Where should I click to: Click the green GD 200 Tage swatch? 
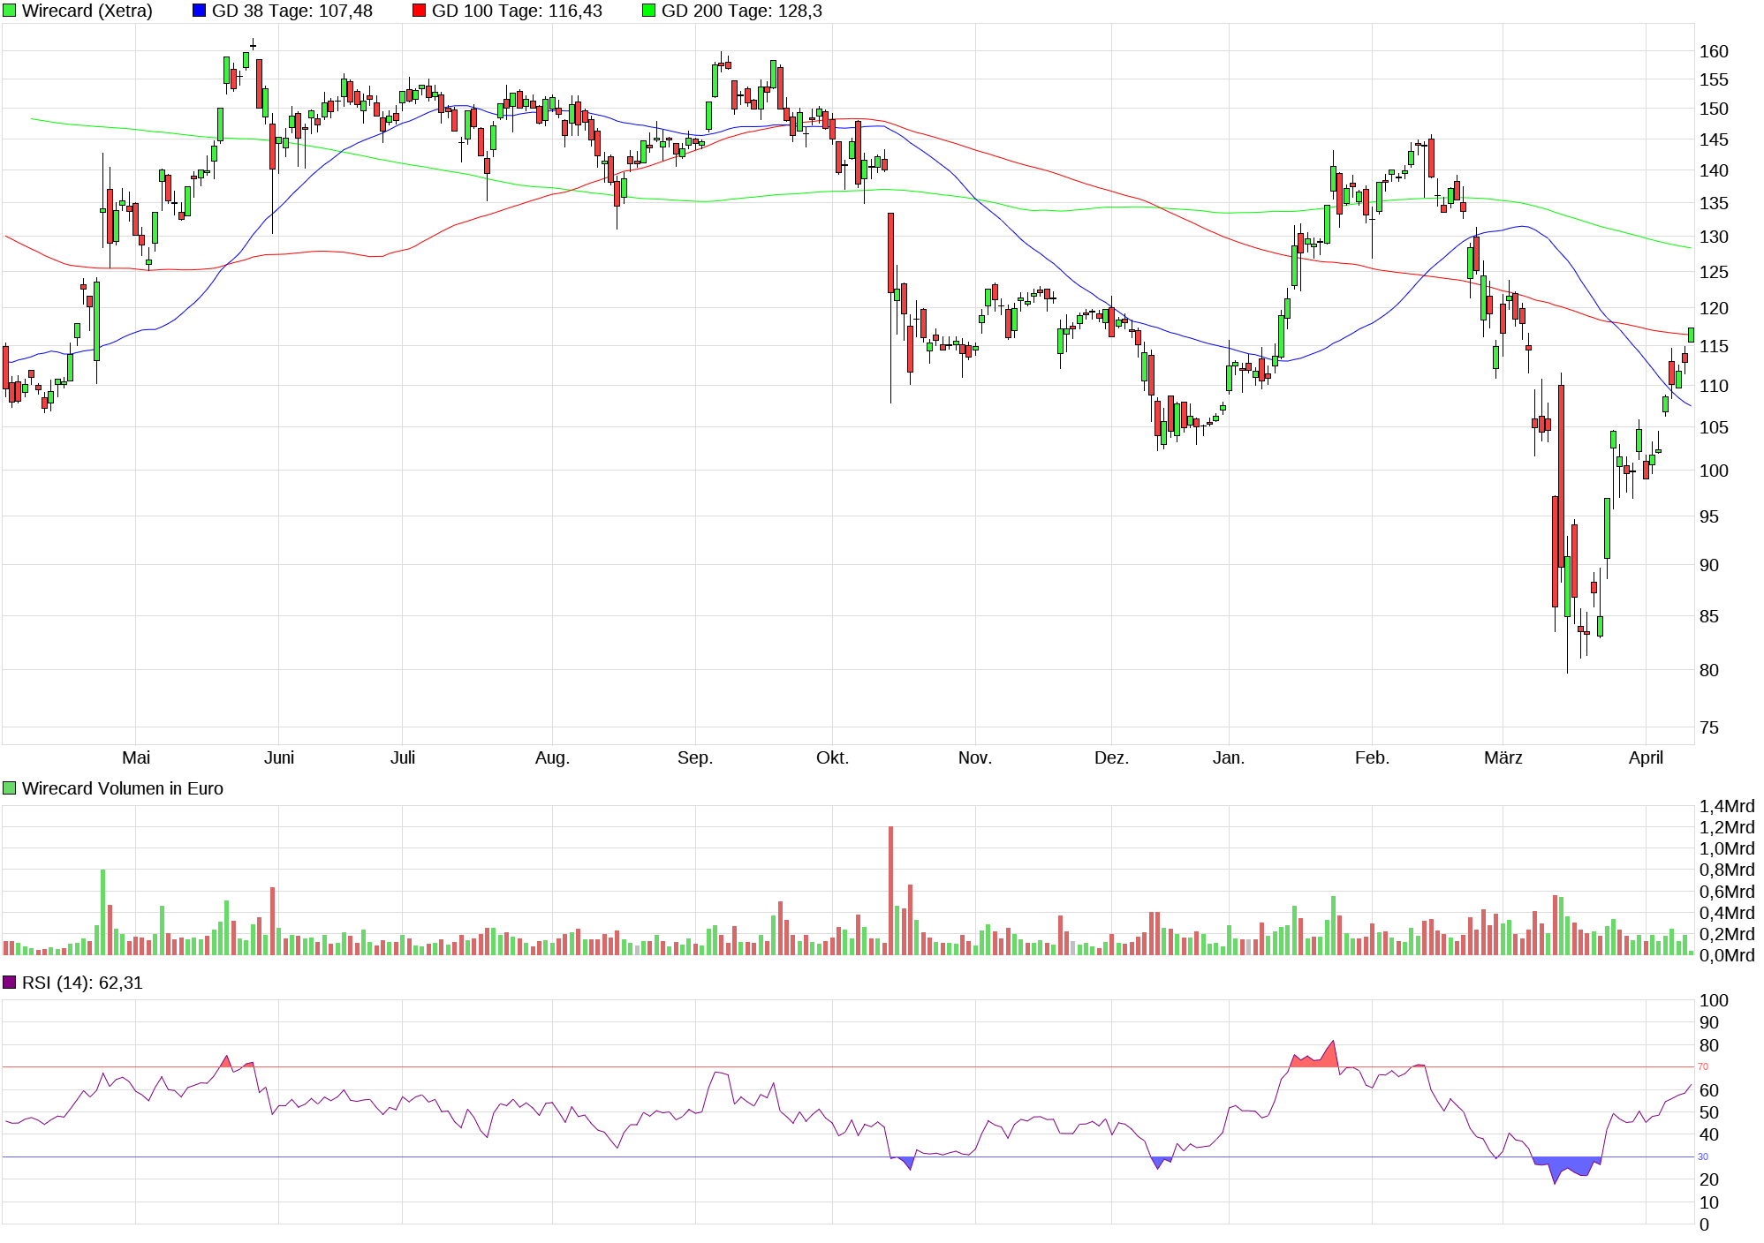tap(648, 11)
